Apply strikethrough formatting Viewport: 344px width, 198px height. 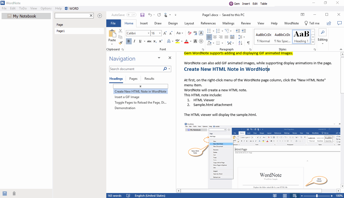pos(149,41)
